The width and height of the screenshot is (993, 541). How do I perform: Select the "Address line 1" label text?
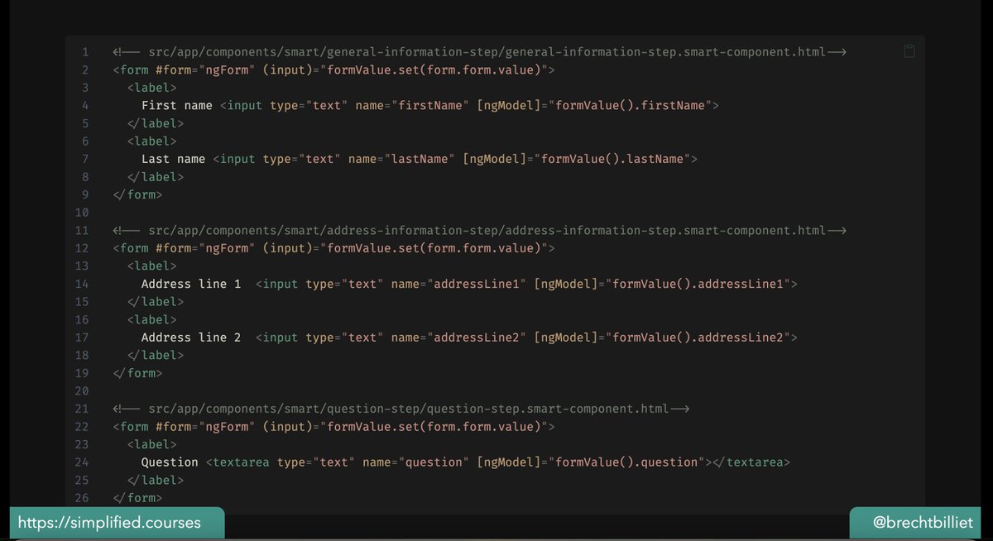(191, 284)
